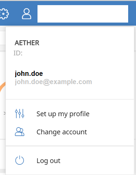Click the ID: label
Viewport: 136px width, 175px height.
[x=18, y=53]
